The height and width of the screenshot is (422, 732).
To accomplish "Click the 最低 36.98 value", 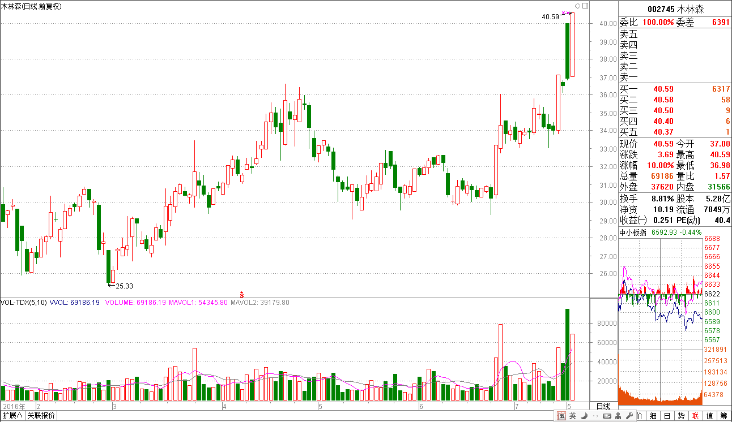I will 720,166.
